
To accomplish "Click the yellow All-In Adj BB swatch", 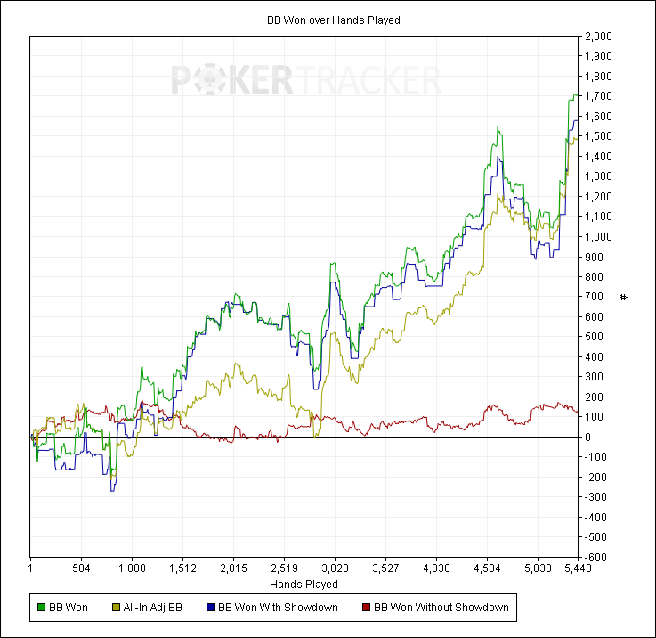I will pos(116,608).
